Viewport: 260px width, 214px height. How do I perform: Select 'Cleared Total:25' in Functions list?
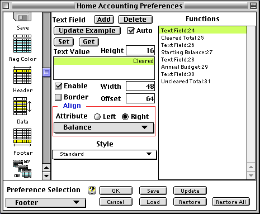pyautogui.click(x=203, y=37)
